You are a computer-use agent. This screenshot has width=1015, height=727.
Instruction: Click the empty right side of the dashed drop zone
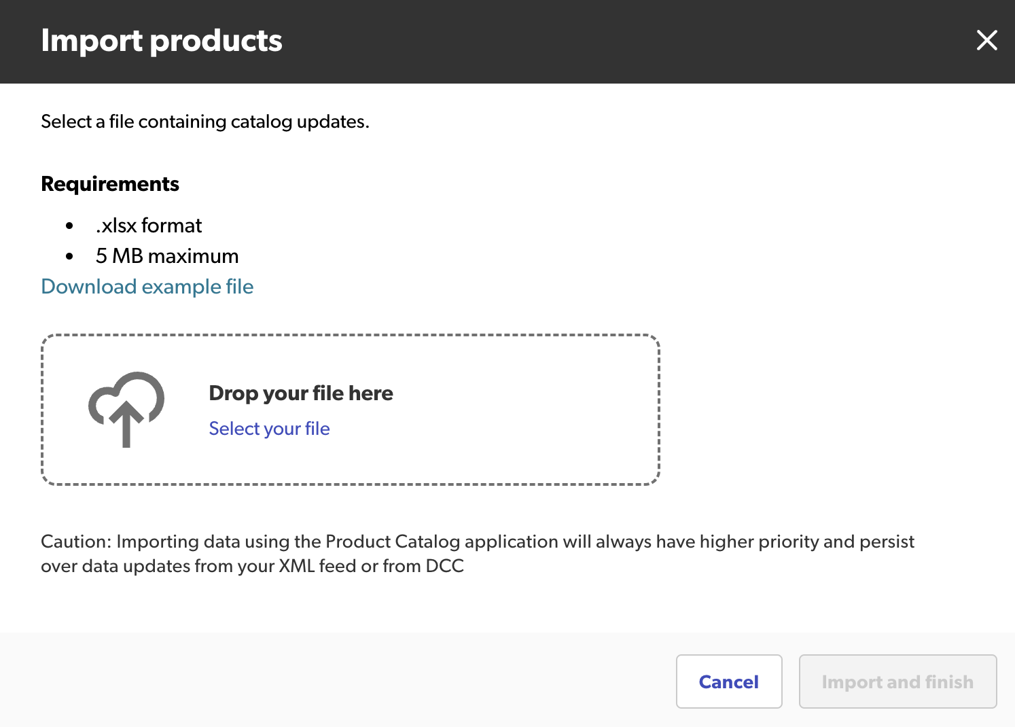544,410
